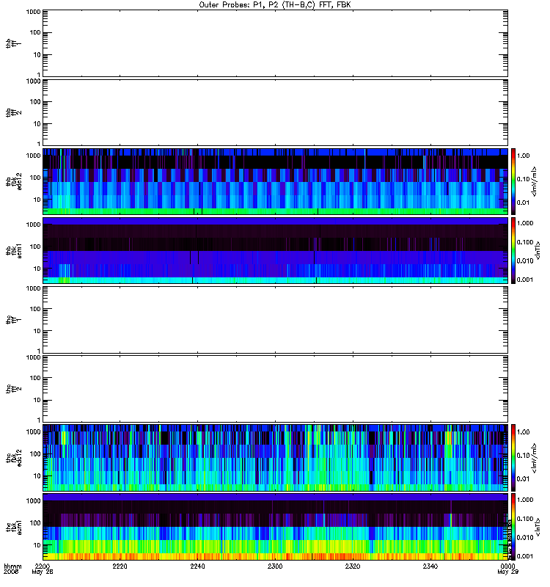Screen dimensions: 550x587
Task: Select the 2300 time axis label
Action: tap(275, 566)
